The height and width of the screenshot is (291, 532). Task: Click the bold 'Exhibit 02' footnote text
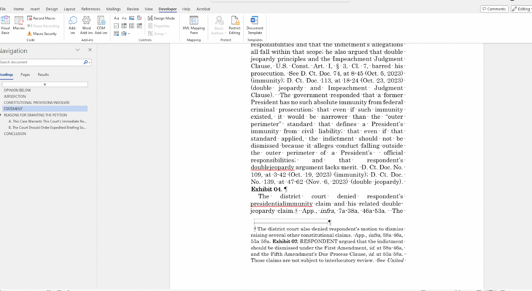pyautogui.click(x=285, y=241)
